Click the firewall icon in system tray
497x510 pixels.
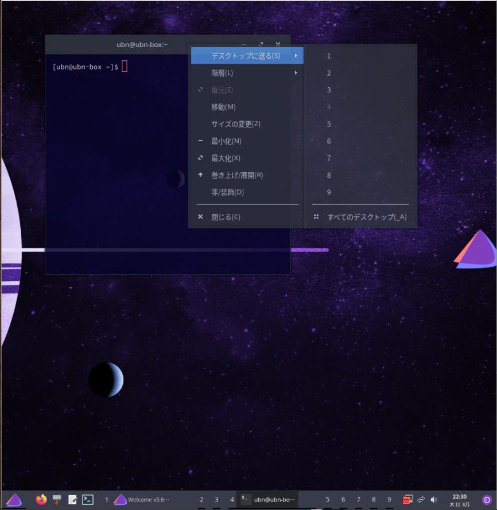[407, 499]
